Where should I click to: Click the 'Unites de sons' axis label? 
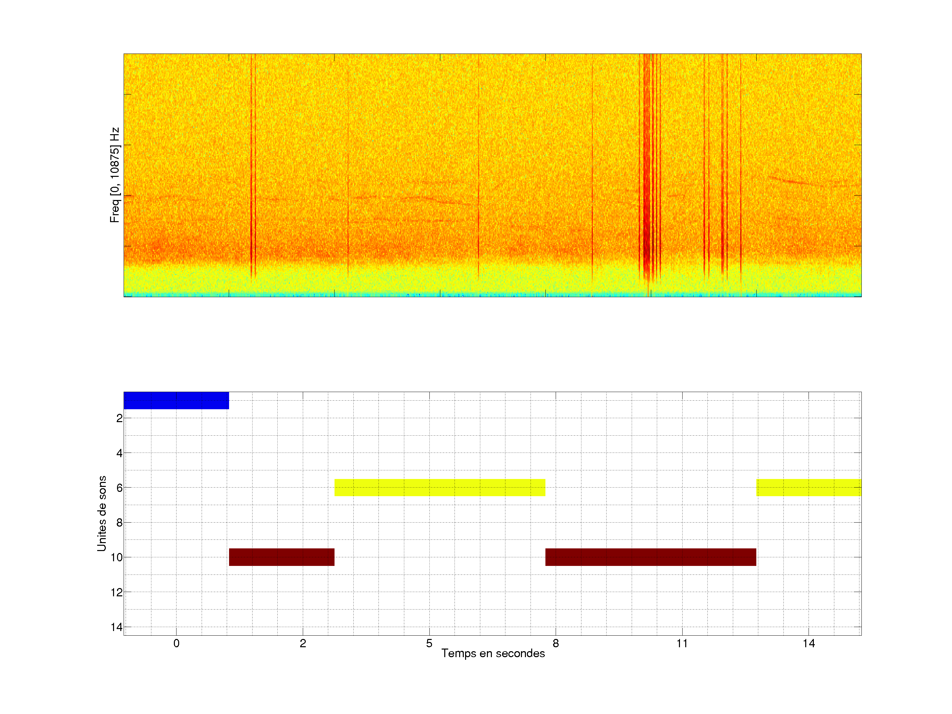[x=101, y=513]
